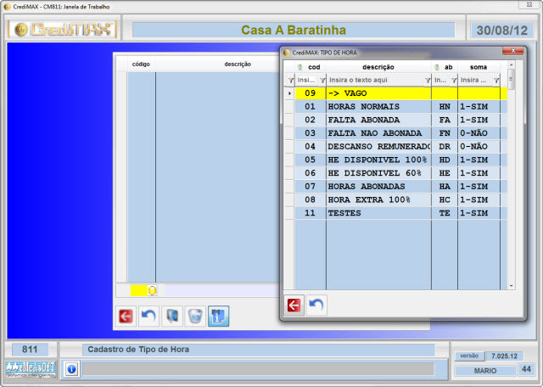Click the trash delete icon
The width and height of the screenshot is (543, 387).
[194, 316]
